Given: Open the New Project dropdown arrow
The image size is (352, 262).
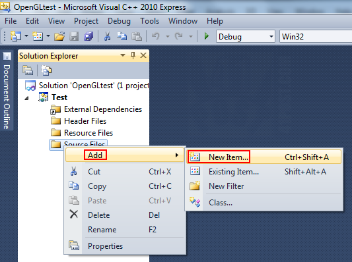Looking at the screenshot, I should (x=26, y=36).
